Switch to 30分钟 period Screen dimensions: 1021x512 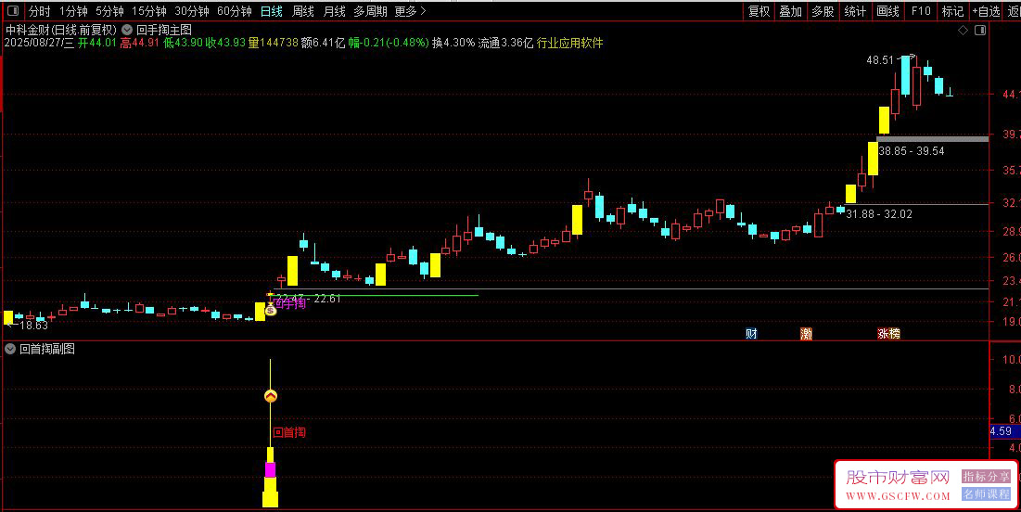(x=191, y=11)
